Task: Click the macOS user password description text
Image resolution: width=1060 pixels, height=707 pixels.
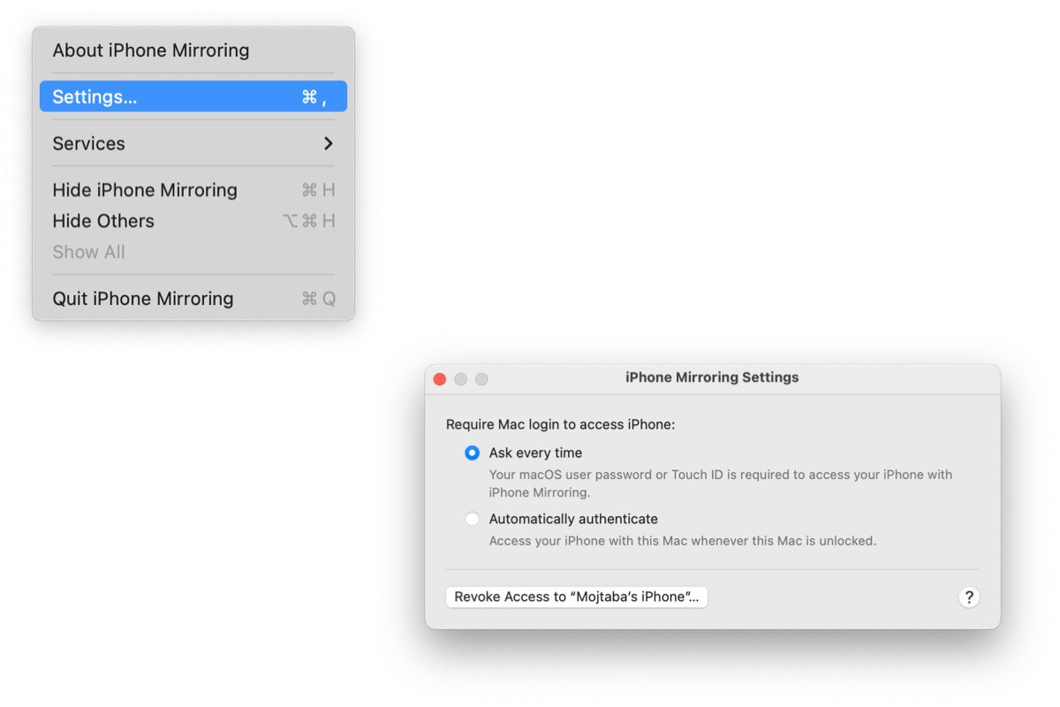Action: pyautogui.click(x=721, y=483)
